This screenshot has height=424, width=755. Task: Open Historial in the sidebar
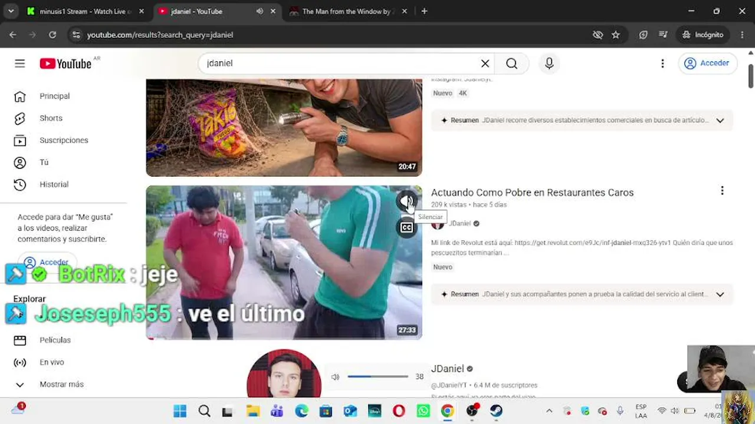[54, 184]
